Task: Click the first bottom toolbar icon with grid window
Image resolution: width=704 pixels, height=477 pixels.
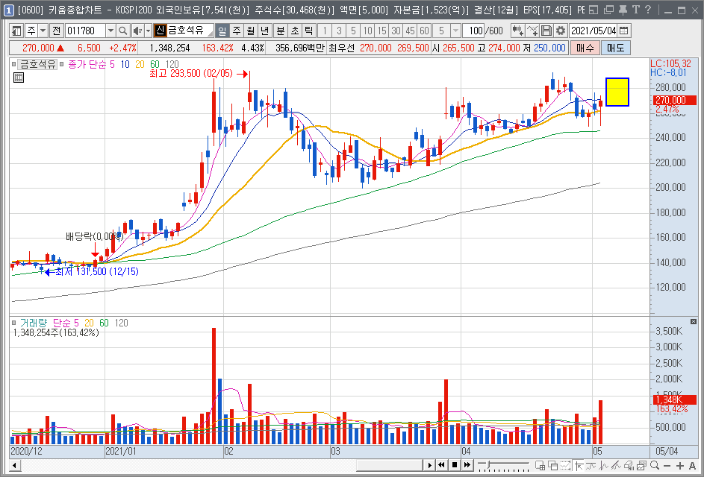Action: pos(541,465)
